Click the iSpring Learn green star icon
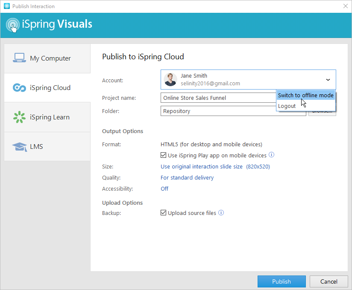Viewport: 352px width, 290px height. 19,117
